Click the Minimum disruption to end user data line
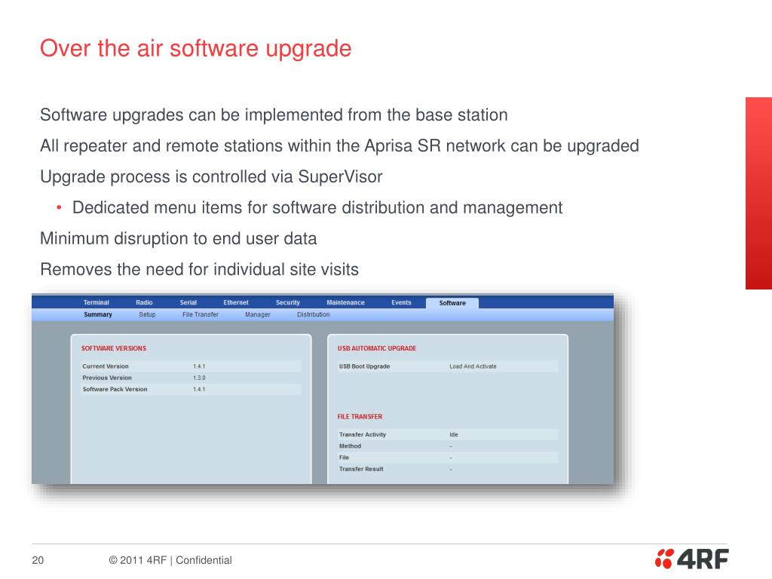The width and height of the screenshot is (772, 579). point(178,239)
